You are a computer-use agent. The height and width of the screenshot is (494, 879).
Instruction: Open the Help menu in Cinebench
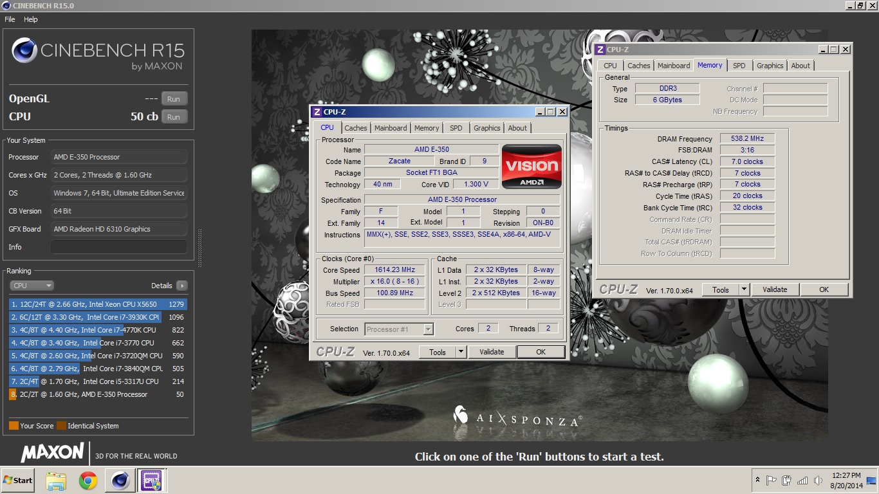31,19
